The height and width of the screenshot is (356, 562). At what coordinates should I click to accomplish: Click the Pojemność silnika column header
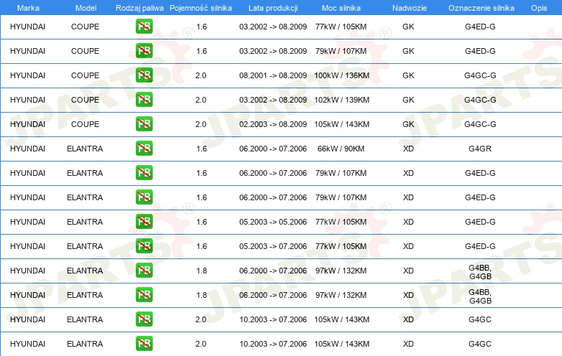201,8
